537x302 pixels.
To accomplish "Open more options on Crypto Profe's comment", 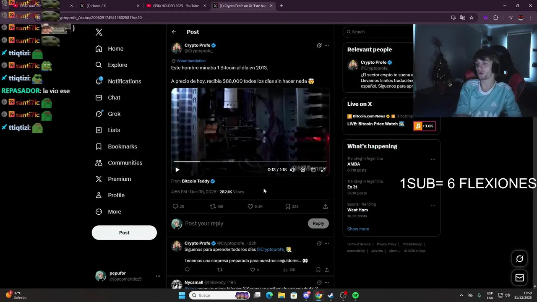I will click(x=327, y=243).
